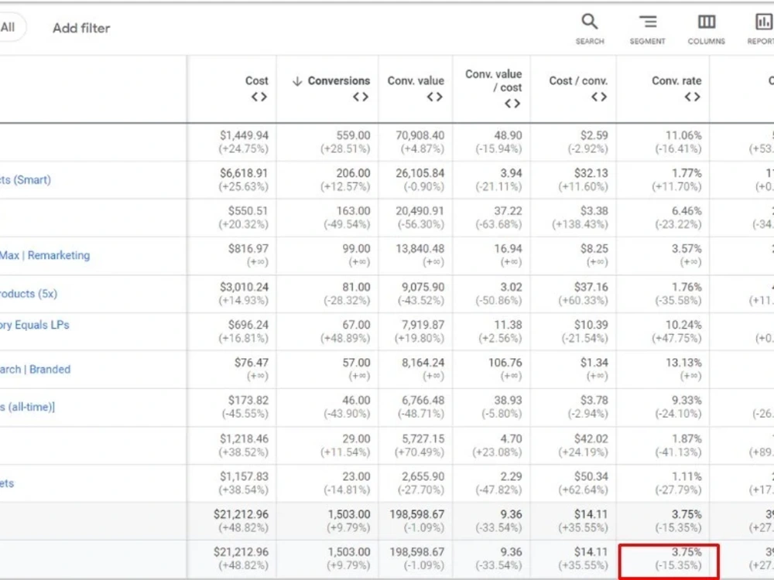The width and height of the screenshot is (774, 580).
Task: Select the 26,105.84 conv. value cell
Action: point(416,180)
